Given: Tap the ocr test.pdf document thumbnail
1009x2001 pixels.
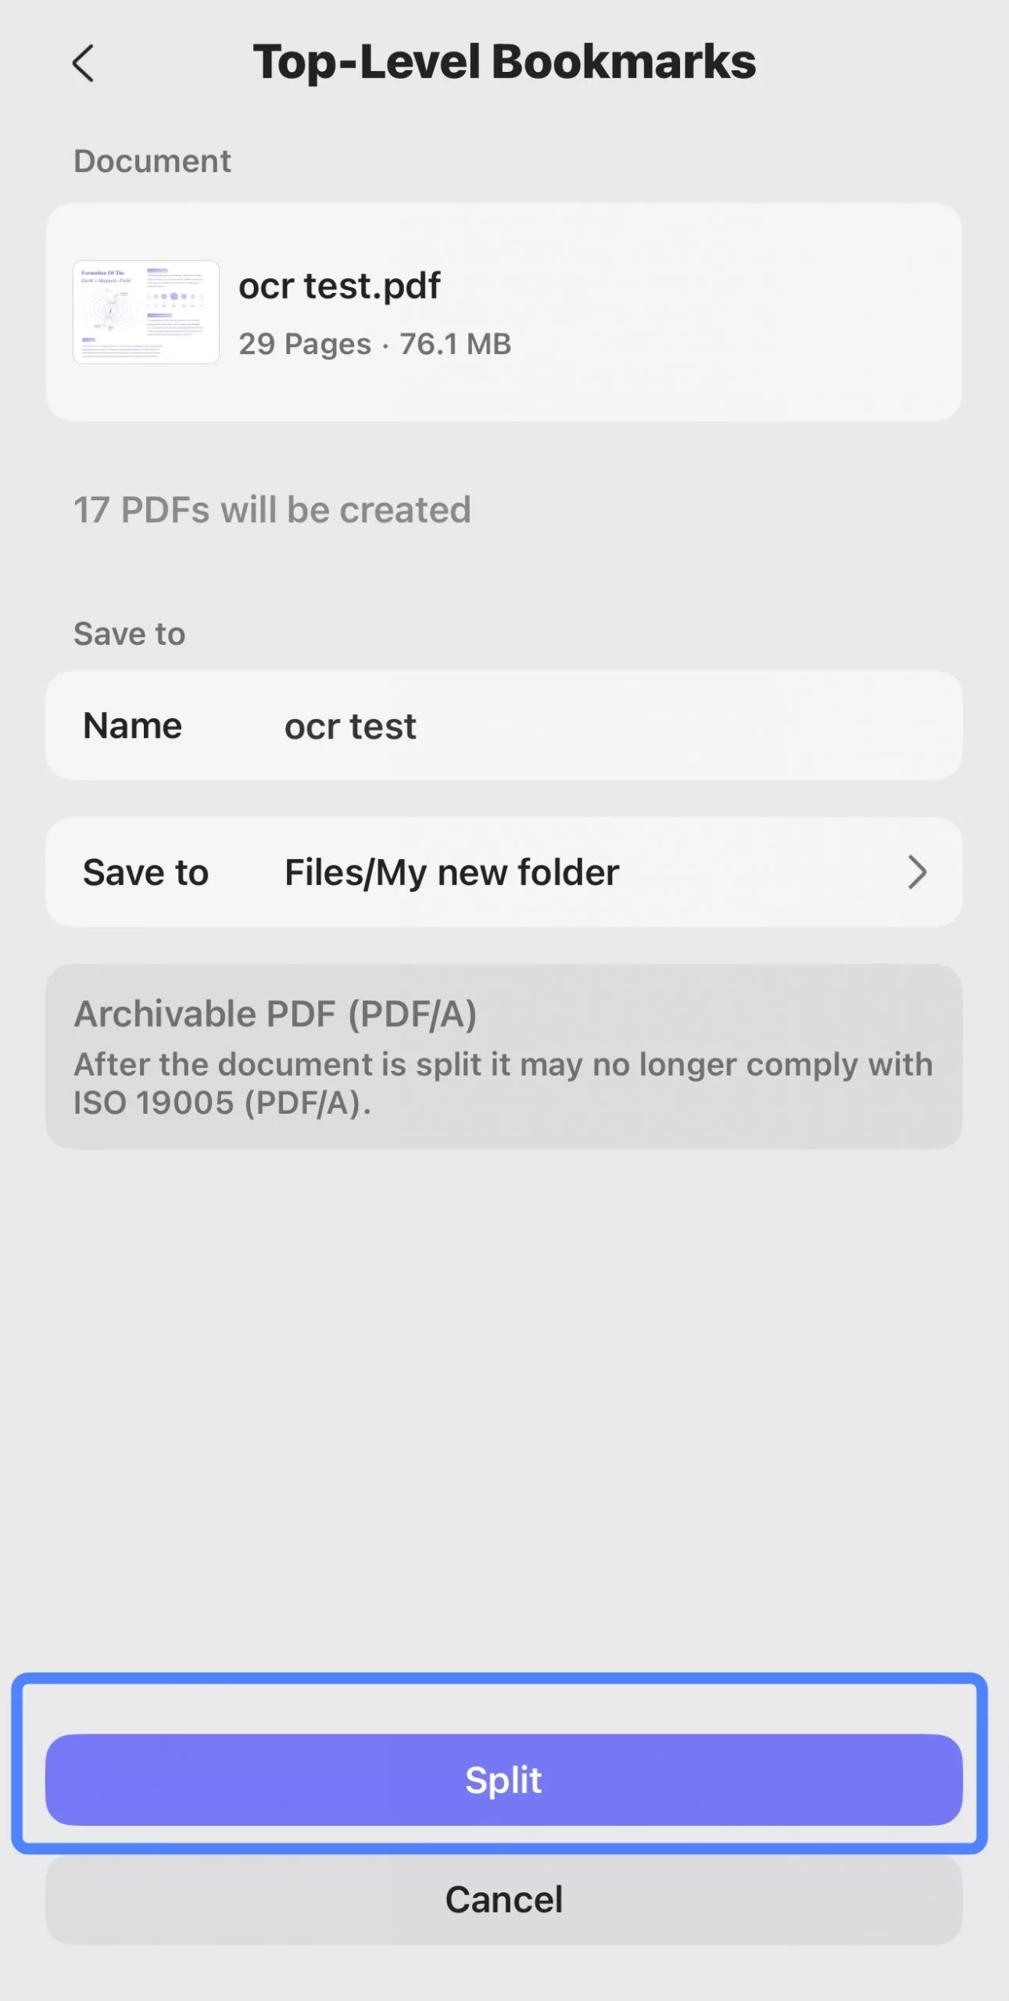Looking at the screenshot, I should pyautogui.click(x=146, y=312).
